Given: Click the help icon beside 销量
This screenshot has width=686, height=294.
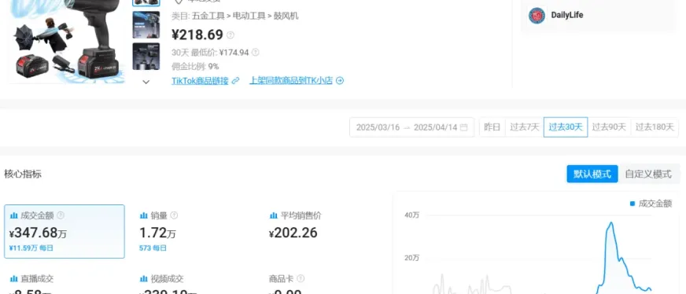Looking at the screenshot, I should [x=174, y=215].
